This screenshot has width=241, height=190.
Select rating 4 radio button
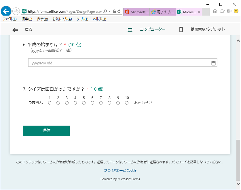[75, 103]
